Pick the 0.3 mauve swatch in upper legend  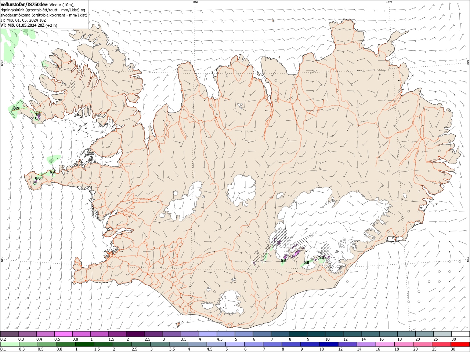tap(27, 334)
